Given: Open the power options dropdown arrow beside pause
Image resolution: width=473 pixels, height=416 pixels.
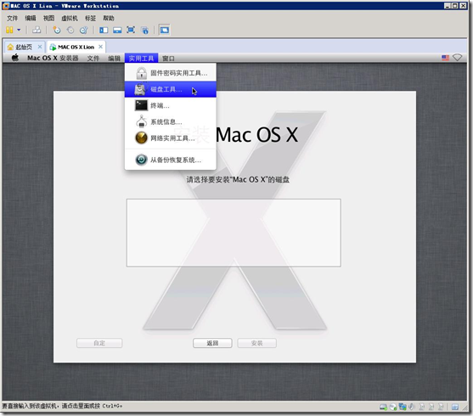Looking at the screenshot, I should 19,30.
